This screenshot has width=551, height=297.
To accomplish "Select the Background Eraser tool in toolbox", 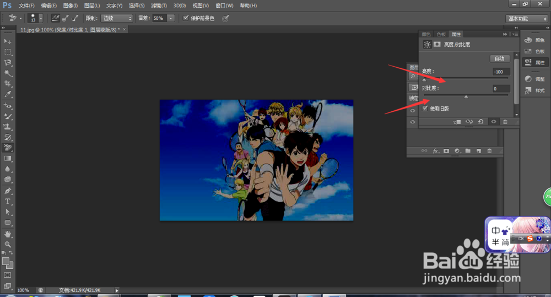I will point(7,148).
